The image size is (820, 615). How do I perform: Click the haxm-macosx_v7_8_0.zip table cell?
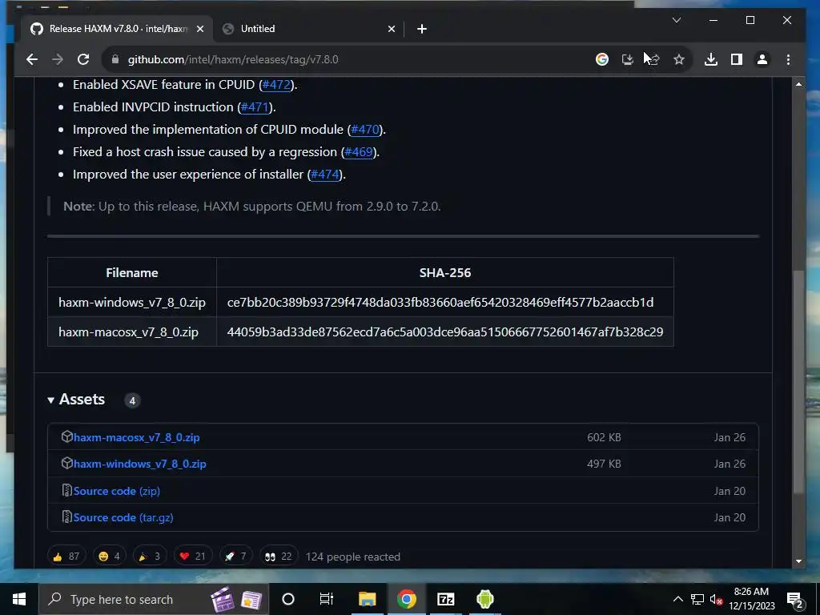pos(132,332)
